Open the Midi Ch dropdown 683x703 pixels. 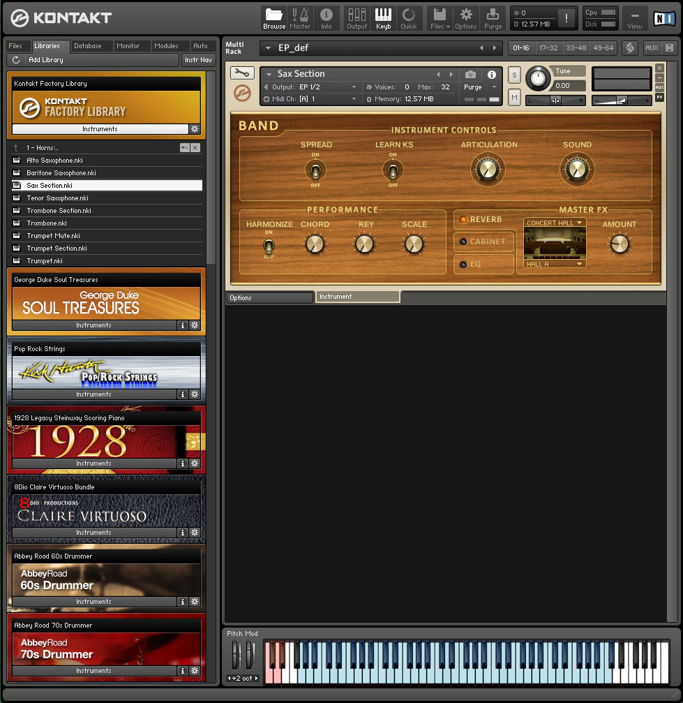[354, 99]
